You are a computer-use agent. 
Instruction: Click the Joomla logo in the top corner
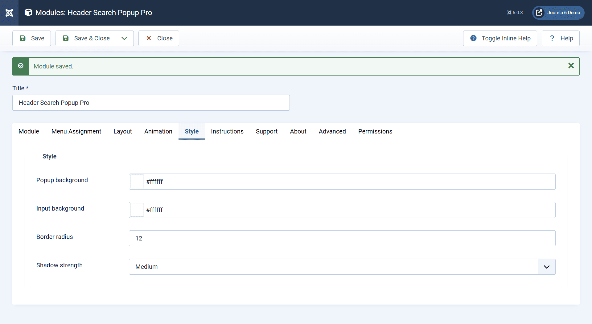coord(9,13)
